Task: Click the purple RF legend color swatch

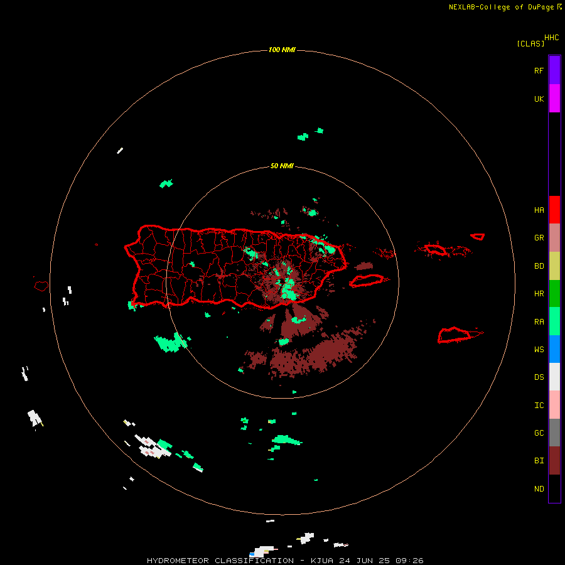Action: click(554, 70)
